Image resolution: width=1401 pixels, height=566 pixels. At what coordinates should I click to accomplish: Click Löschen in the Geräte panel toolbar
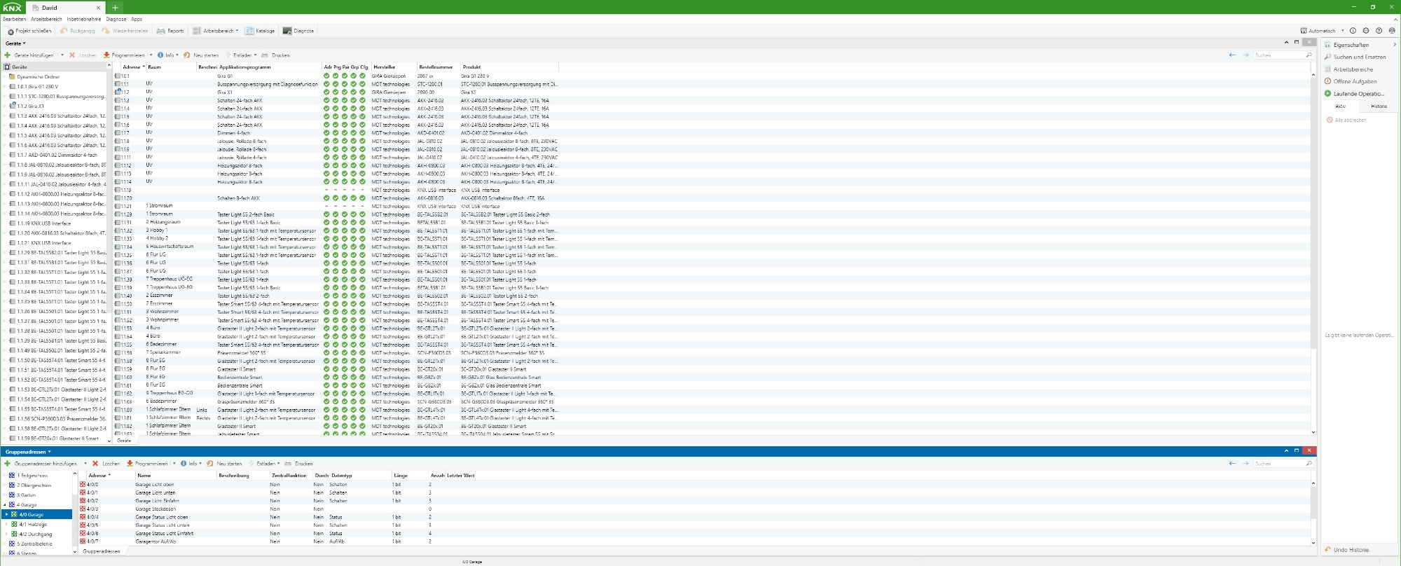pyautogui.click(x=83, y=55)
